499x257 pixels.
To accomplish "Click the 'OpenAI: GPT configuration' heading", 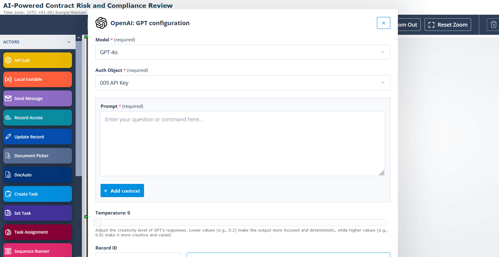I will click(150, 23).
